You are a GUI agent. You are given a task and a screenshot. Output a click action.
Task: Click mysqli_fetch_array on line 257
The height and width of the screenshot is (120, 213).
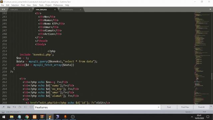pyautogui.click(x=47, y=65)
